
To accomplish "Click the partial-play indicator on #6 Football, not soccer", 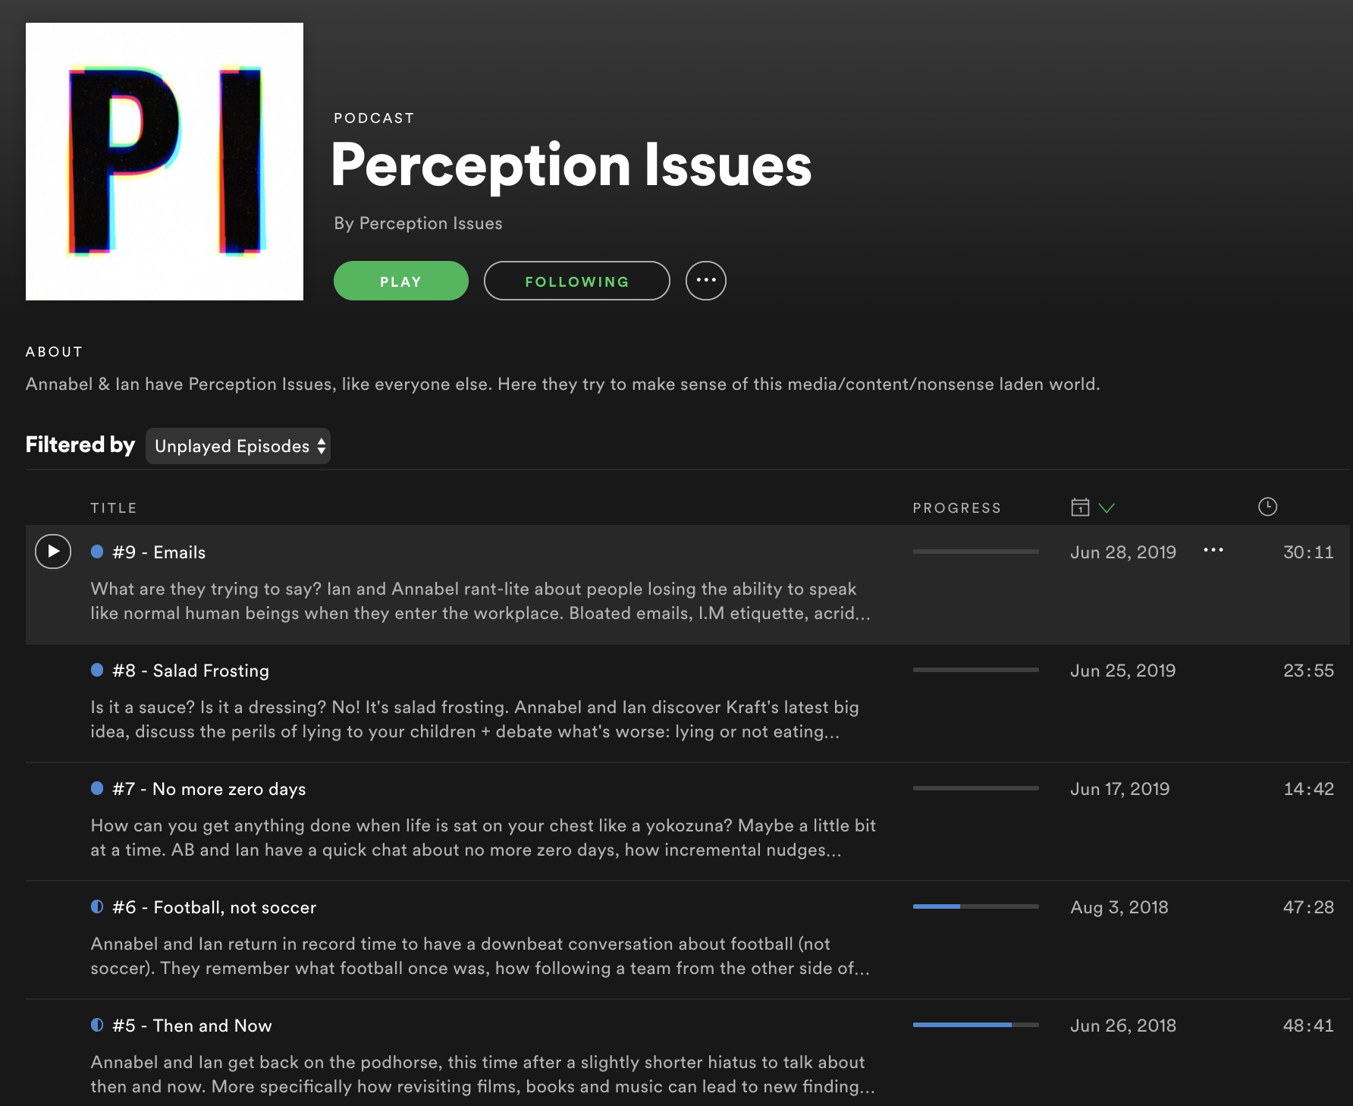I will (x=96, y=906).
